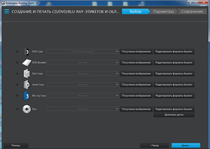This screenshot has height=149, width=210.
Task: Click the DVD Booklet label text
Action: click(39, 62)
